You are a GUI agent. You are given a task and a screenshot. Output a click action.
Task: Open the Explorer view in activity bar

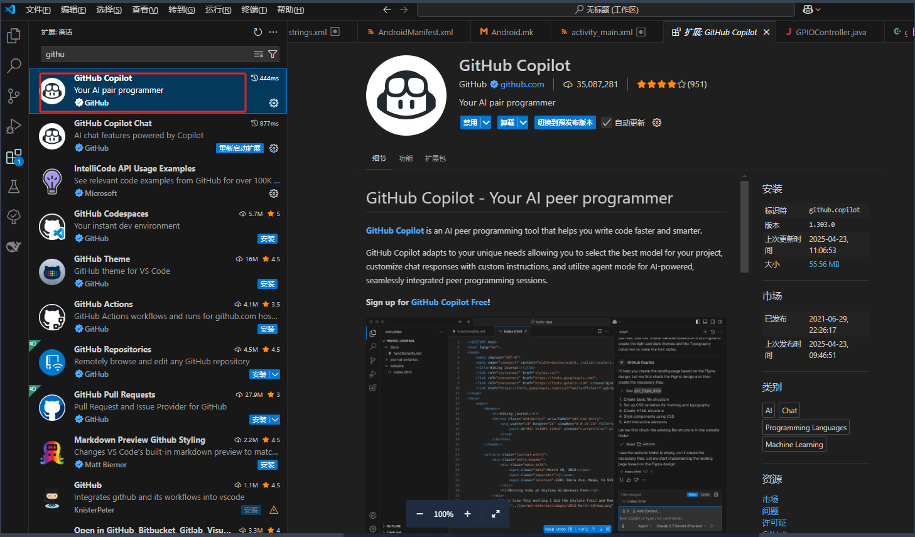click(13, 36)
